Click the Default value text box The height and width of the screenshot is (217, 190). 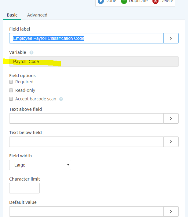(x=86, y=211)
